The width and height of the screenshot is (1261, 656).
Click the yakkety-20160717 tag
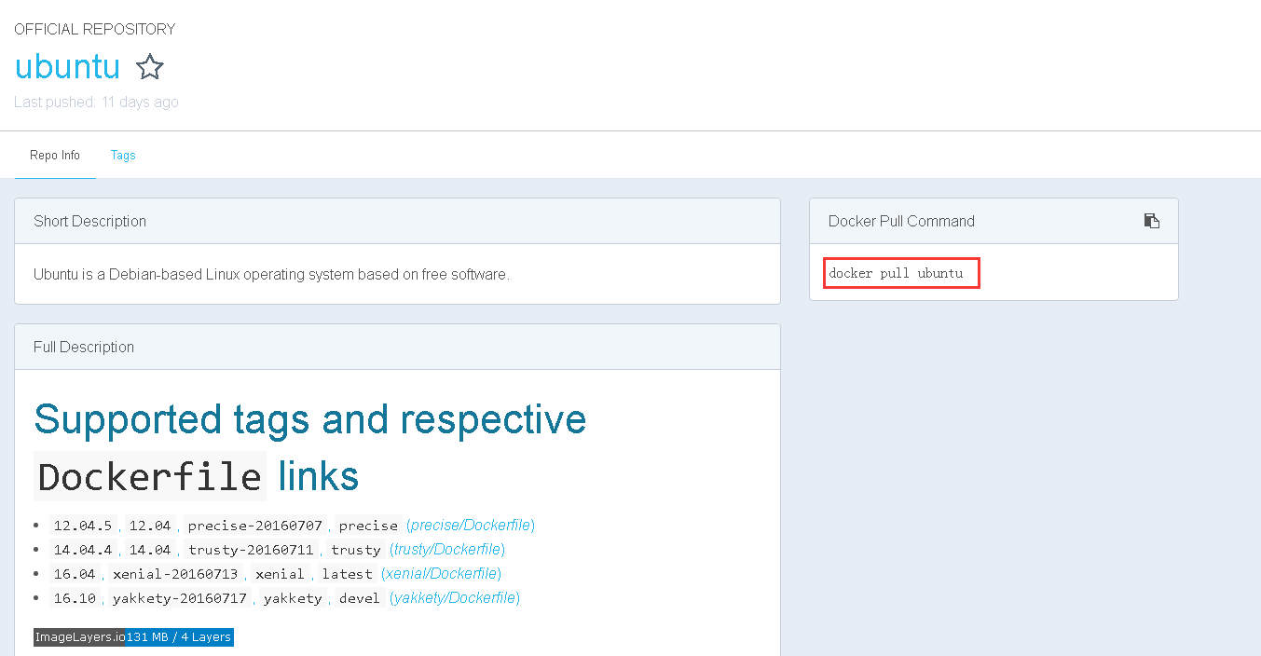click(x=180, y=598)
